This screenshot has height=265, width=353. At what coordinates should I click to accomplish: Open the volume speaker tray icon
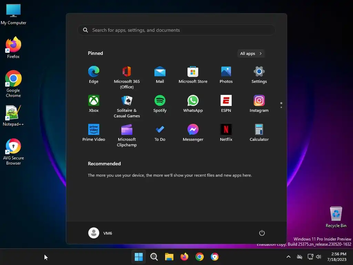point(318,257)
